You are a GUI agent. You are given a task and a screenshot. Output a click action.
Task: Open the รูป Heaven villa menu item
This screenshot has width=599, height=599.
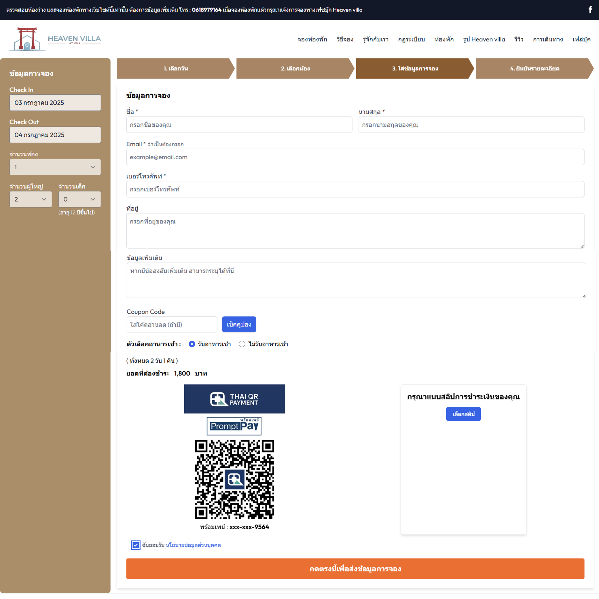tap(484, 39)
